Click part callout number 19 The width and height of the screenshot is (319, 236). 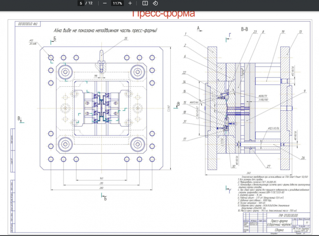(283, 32)
